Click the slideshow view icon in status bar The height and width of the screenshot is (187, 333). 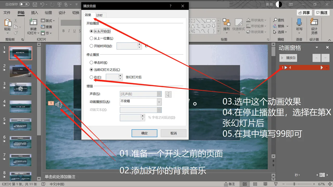pos(276,184)
